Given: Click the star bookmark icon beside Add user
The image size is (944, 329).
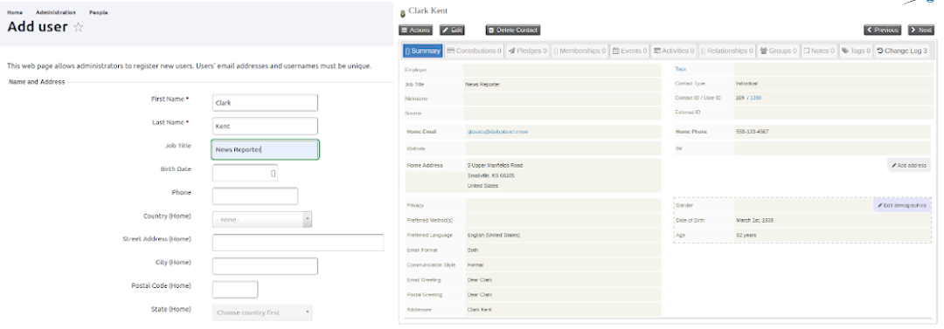Looking at the screenshot, I should (x=79, y=27).
